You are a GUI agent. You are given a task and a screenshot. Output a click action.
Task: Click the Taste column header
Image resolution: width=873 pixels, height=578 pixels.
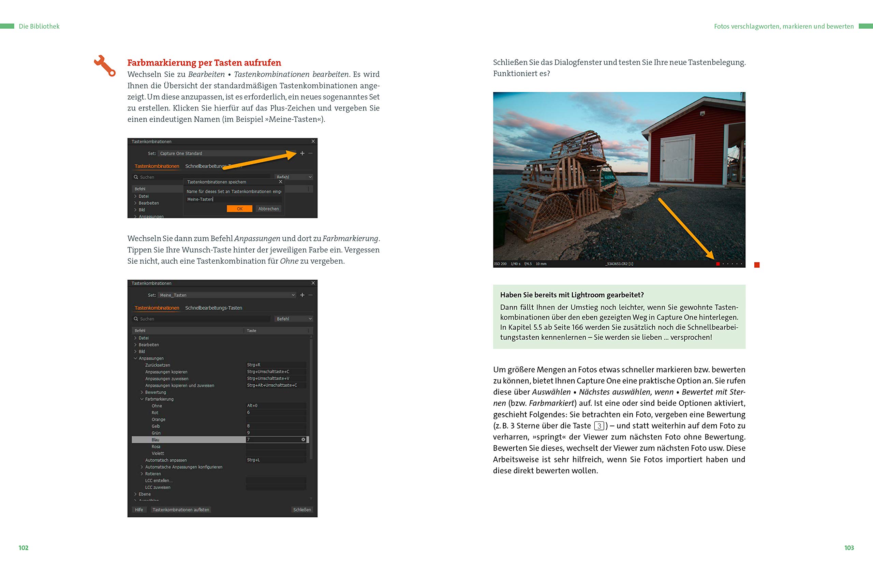(277, 331)
